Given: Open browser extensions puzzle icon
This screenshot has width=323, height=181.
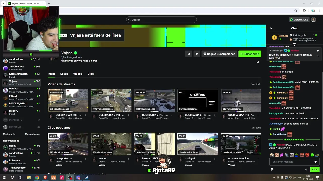Looking at the screenshot, I should 304,11.
